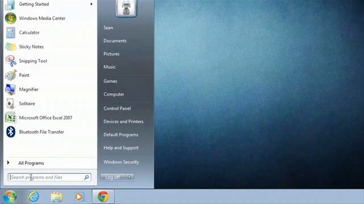364x204 pixels.
Task: Select All Programs text
Action: click(x=31, y=163)
